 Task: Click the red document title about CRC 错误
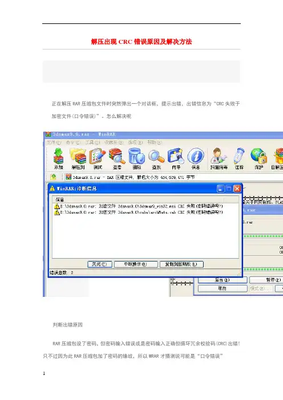[141, 42]
